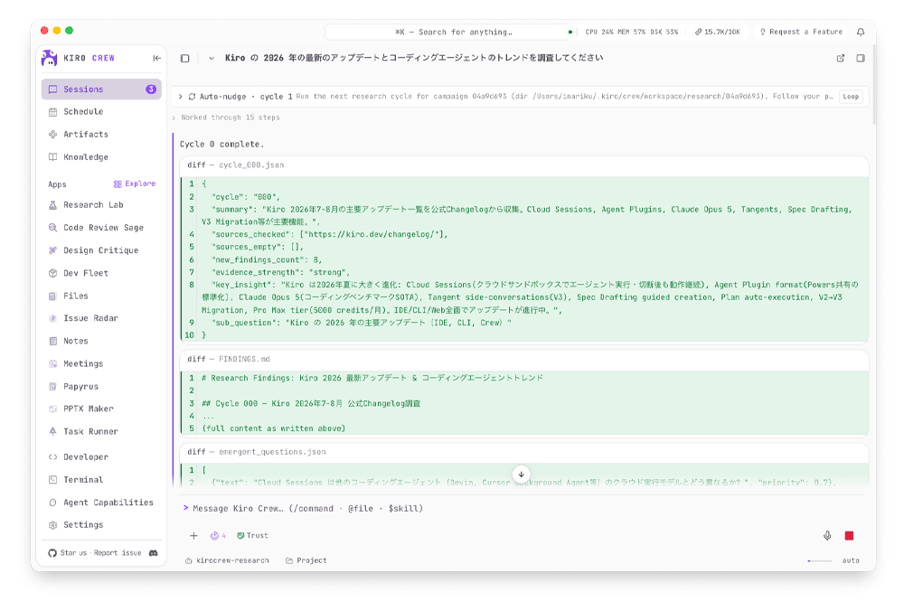Image resolution: width=904 pixels, height=611 pixels.
Task: Click the notification bell icon
Action: [861, 33]
